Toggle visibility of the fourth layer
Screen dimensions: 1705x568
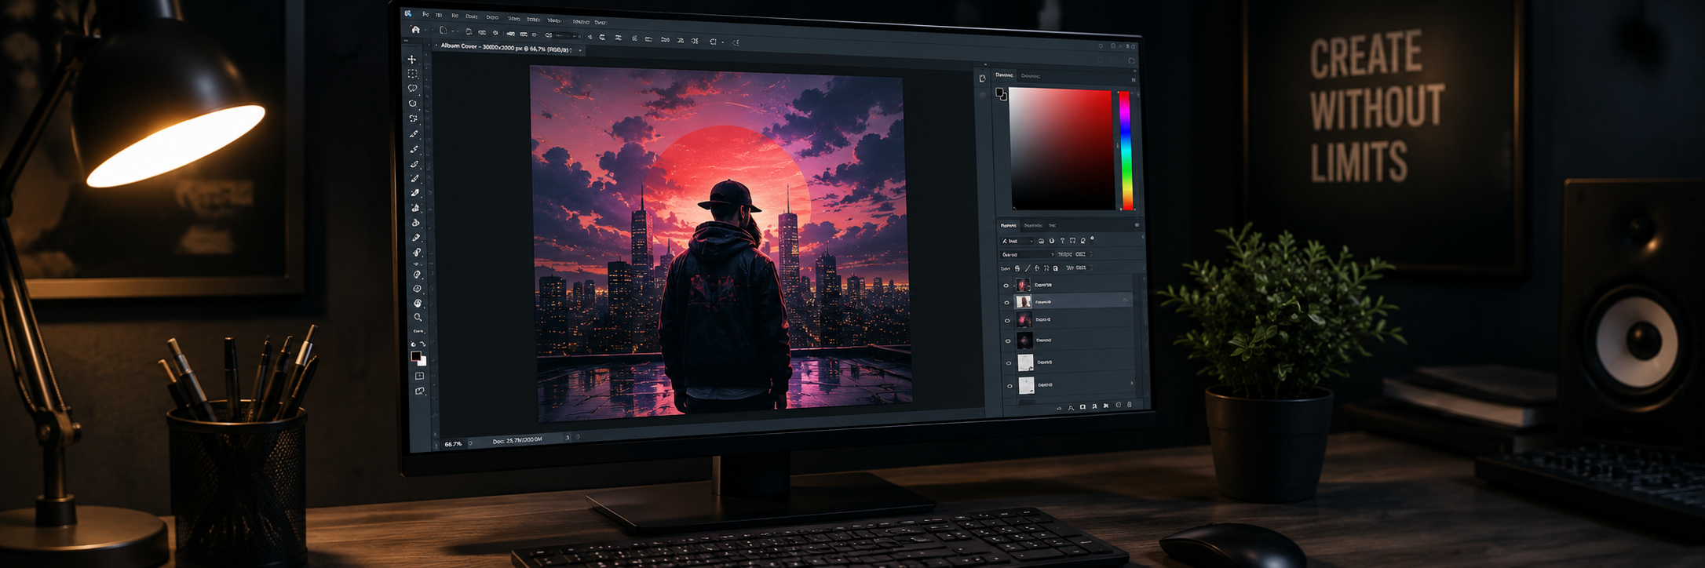coord(1008,340)
